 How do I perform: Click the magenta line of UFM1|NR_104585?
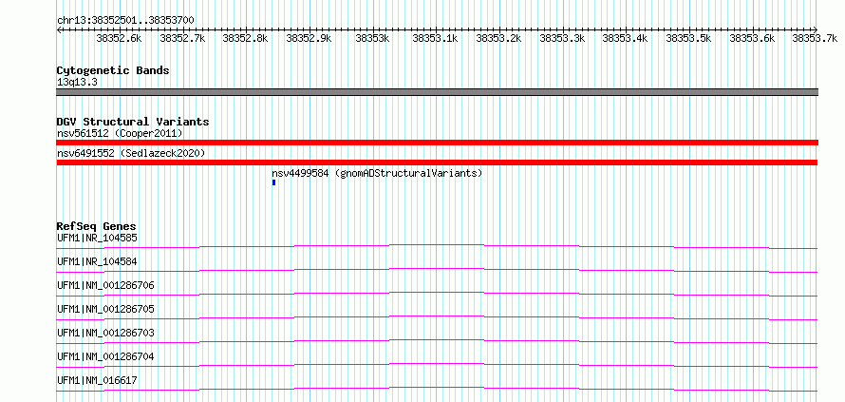point(437,246)
